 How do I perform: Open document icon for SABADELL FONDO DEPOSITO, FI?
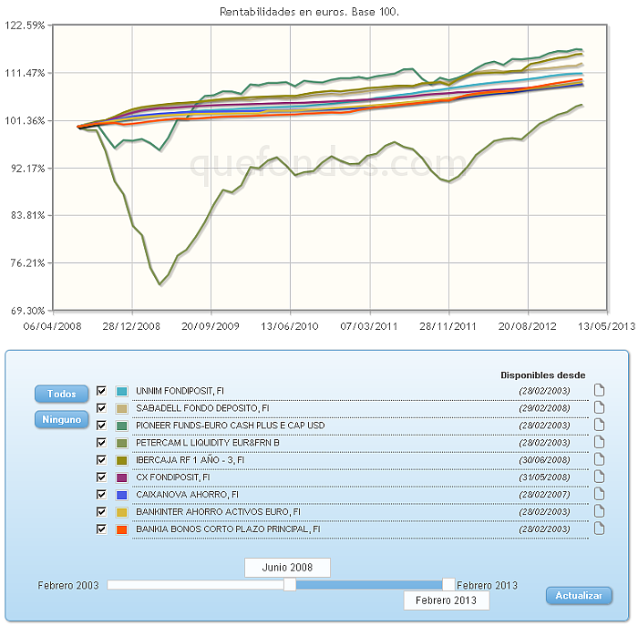(x=599, y=407)
